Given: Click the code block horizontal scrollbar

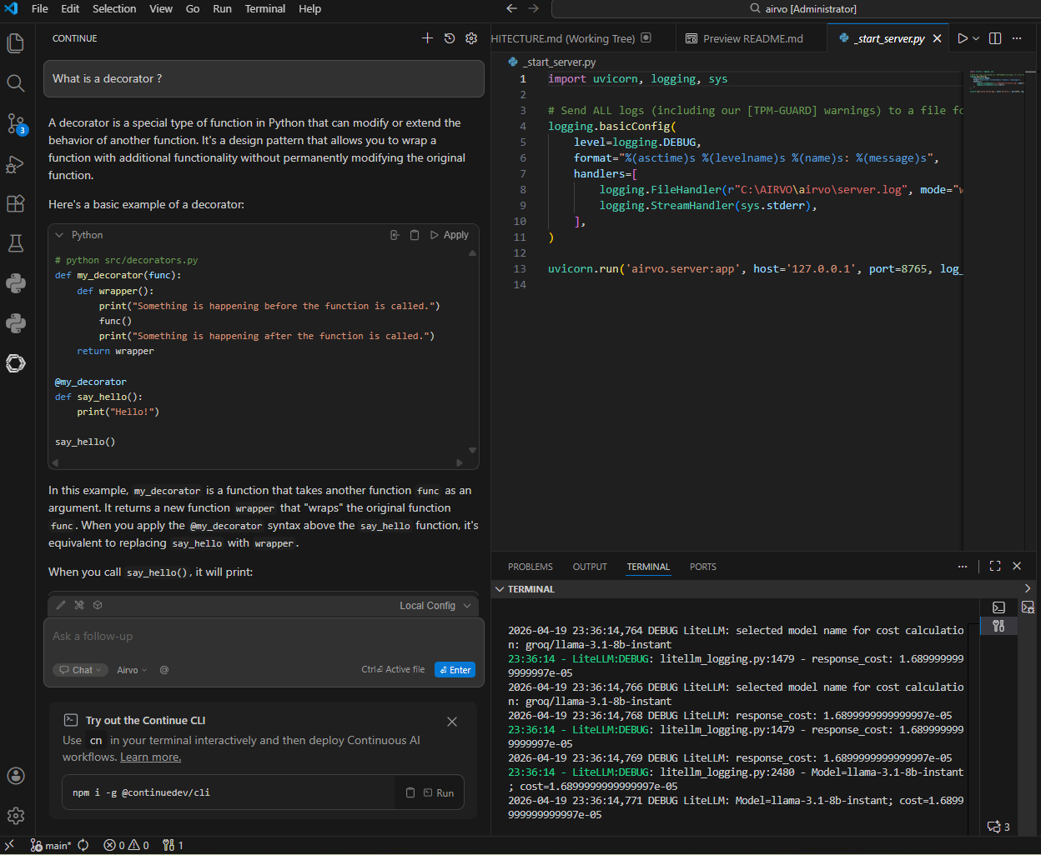Looking at the screenshot, I should [x=258, y=462].
